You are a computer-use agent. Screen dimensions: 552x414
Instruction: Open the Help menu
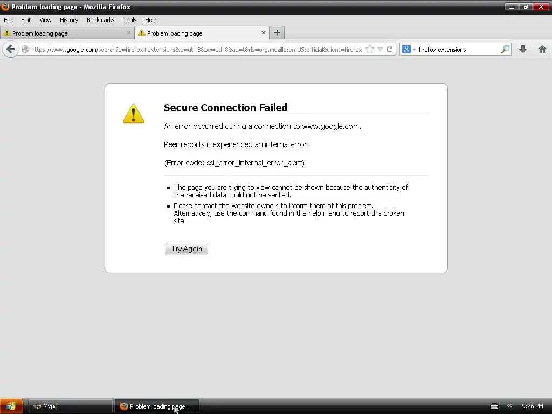pyautogui.click(x=151, y=20)
